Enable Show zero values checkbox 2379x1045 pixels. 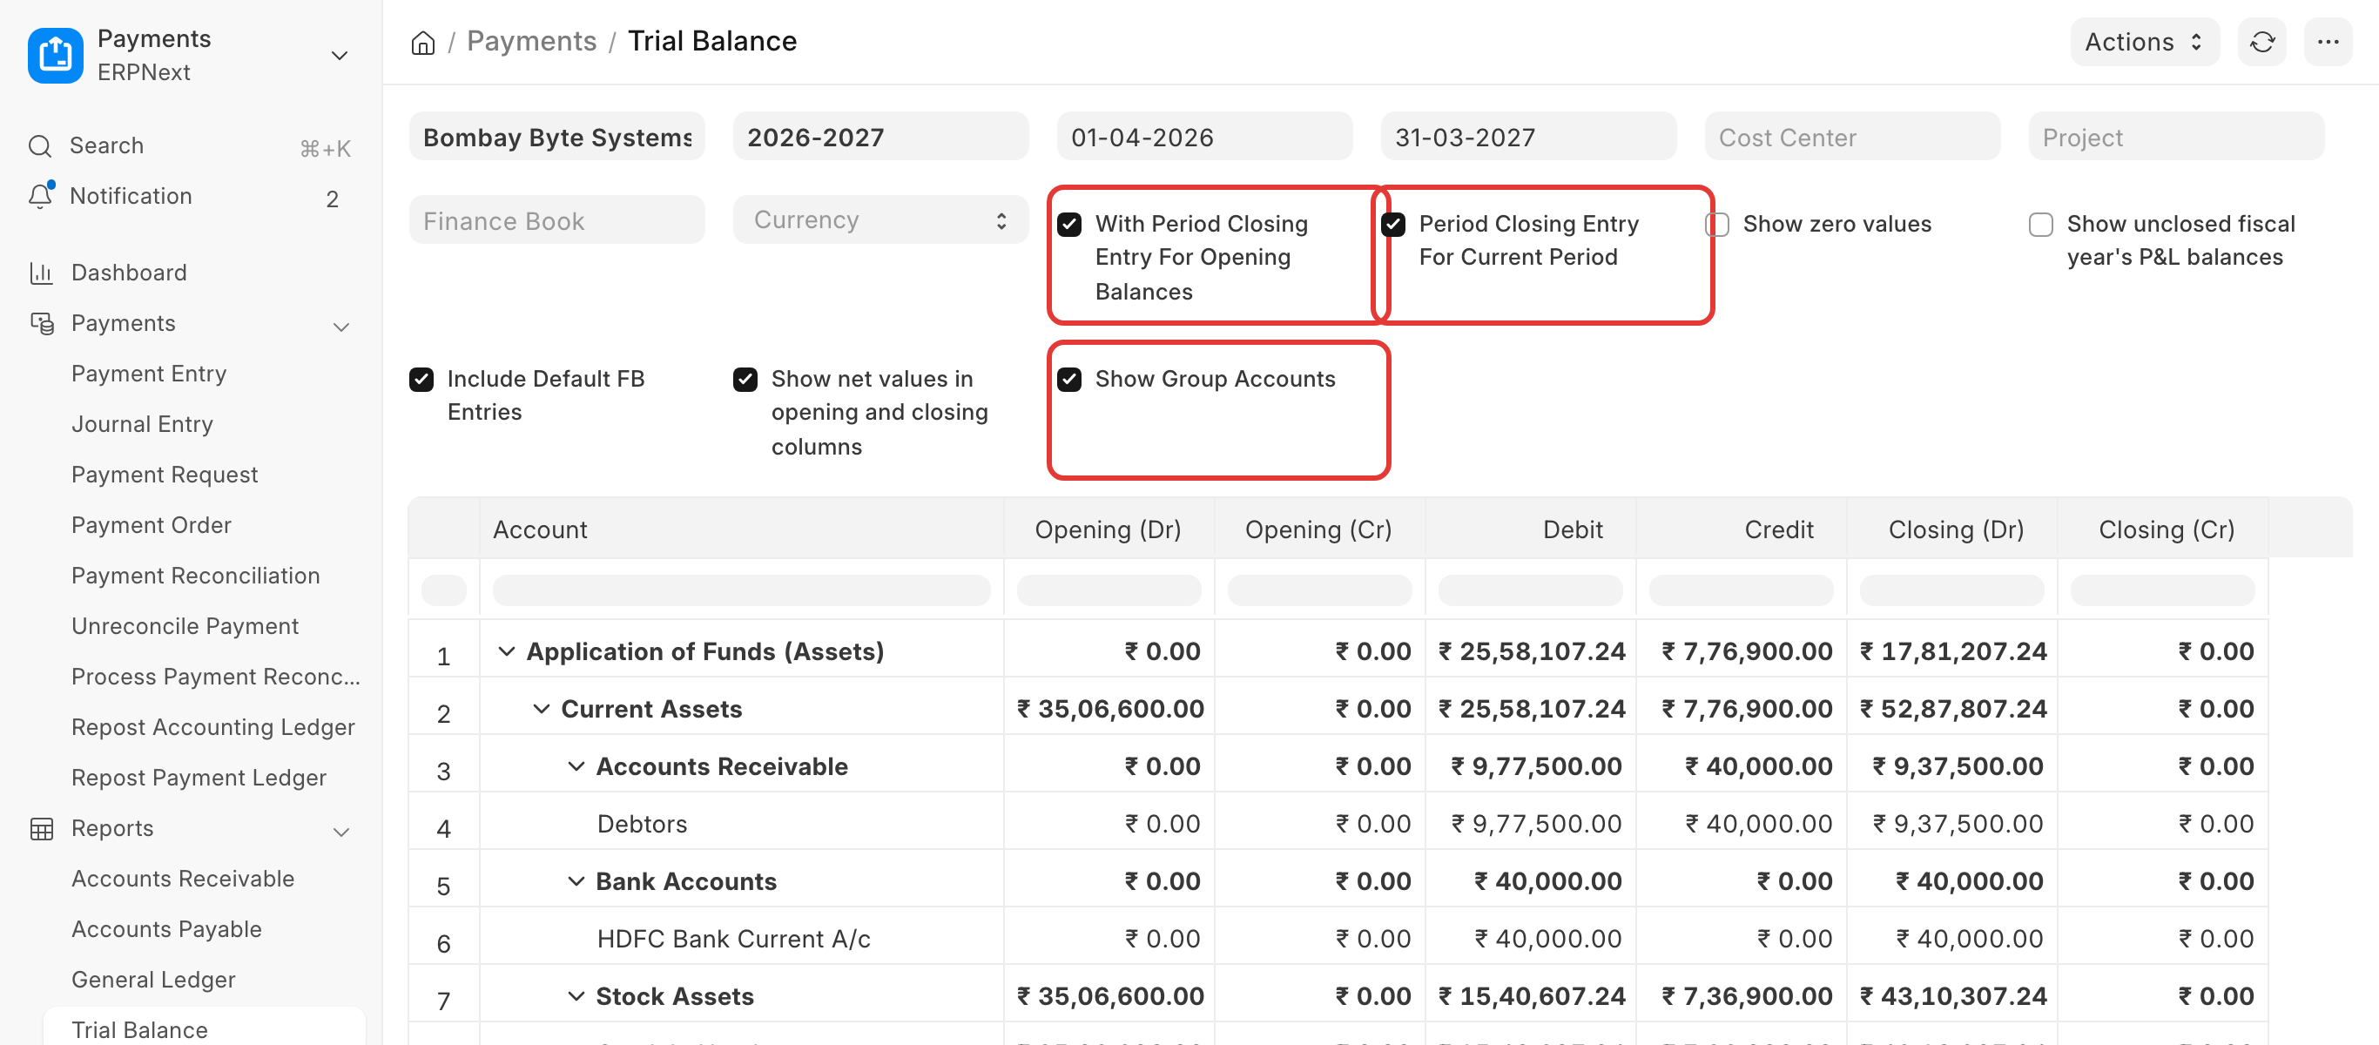click(1718, 225)
